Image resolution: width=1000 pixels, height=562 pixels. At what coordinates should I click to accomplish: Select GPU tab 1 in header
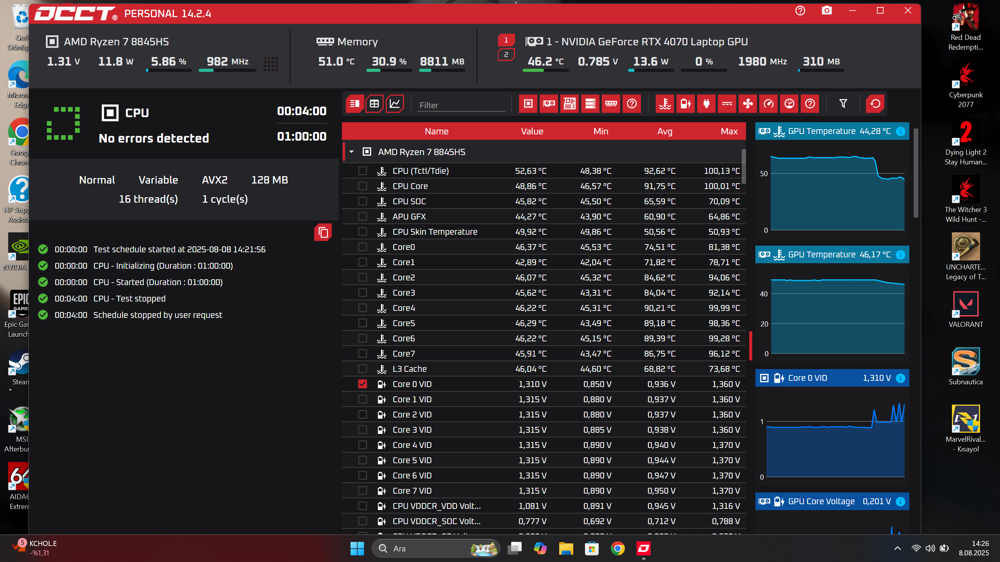click(x=506, y=40)
